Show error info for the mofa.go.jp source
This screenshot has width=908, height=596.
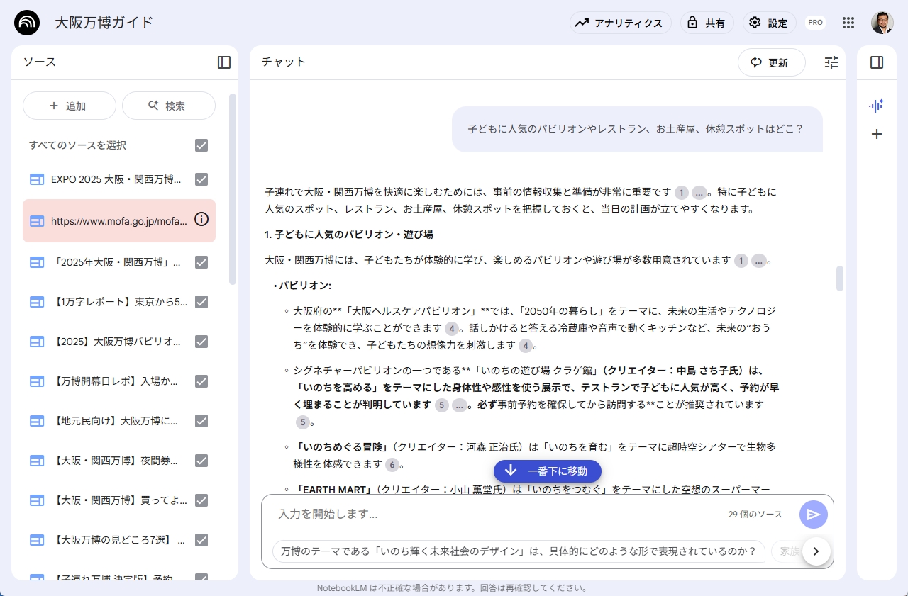pyautogui.click(x=201, y=220)
